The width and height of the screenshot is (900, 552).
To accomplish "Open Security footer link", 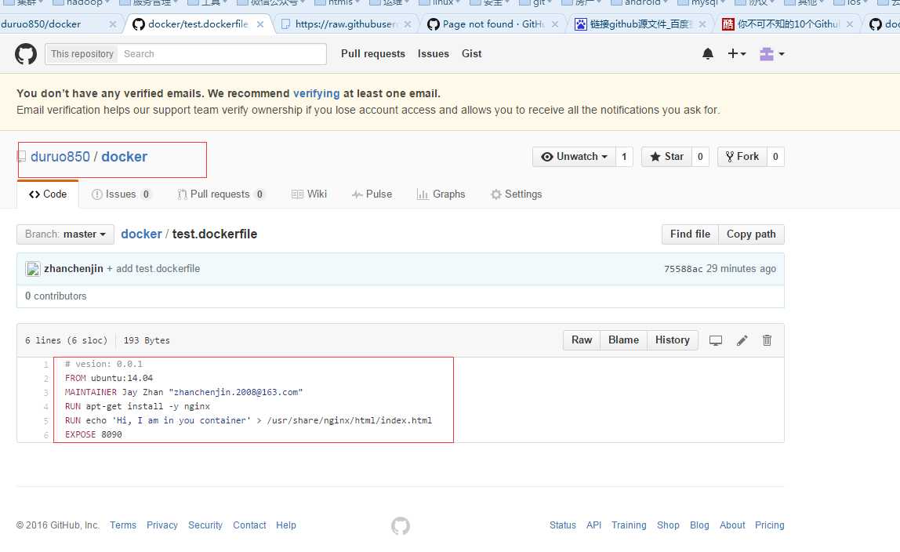I will pyautogui.click(x=205, y=525).
